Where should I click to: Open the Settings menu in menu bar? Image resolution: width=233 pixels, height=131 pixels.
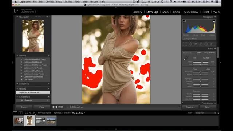68,1
